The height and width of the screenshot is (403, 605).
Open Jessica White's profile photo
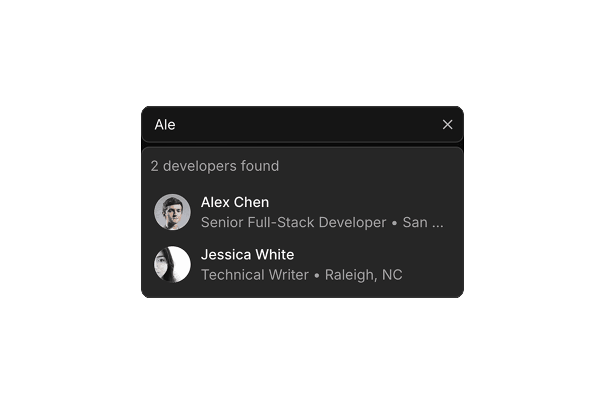[x=172, y=264]
